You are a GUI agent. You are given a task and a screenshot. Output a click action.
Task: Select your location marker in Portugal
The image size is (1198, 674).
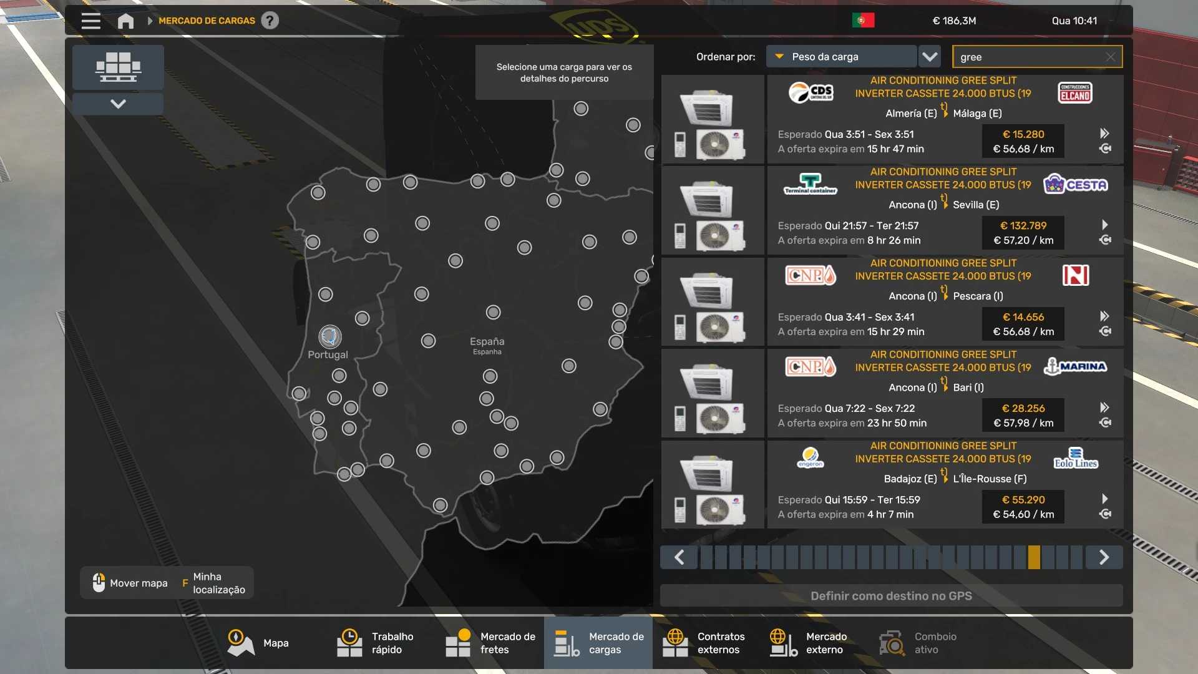pyautogui.click(x=329, y=337)
